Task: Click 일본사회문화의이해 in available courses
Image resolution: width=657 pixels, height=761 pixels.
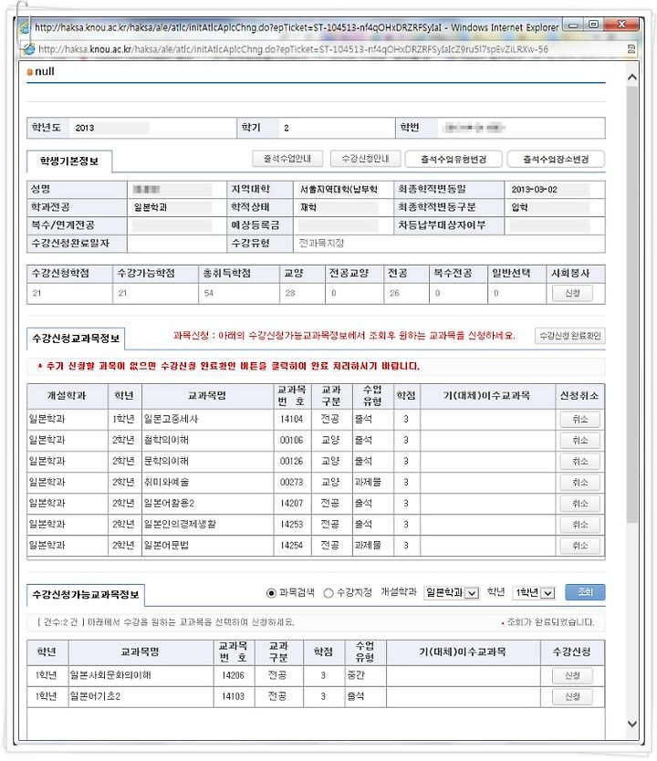Action: click(x=110, y=675)
